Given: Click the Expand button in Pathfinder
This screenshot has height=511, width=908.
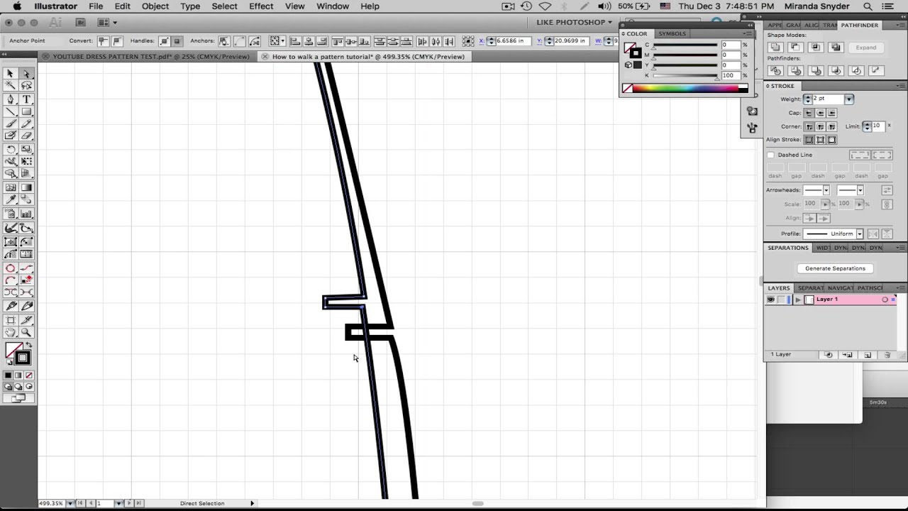Looking at the screenshot, I should click(x=865, y=48).
